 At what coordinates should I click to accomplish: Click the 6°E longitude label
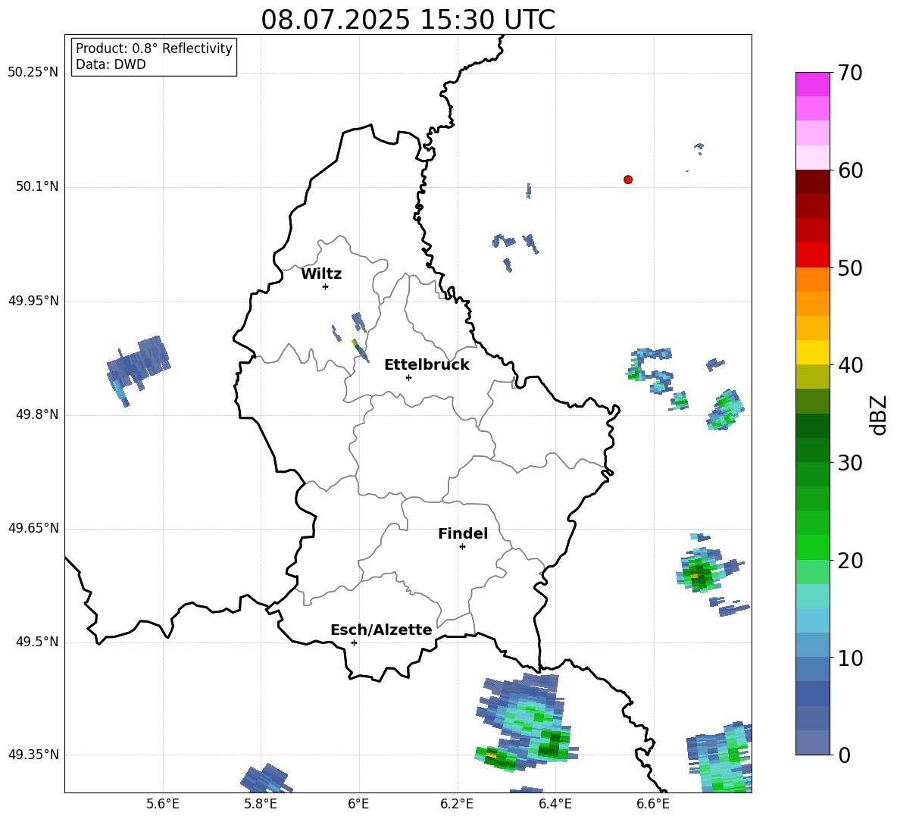coord(358,804)
